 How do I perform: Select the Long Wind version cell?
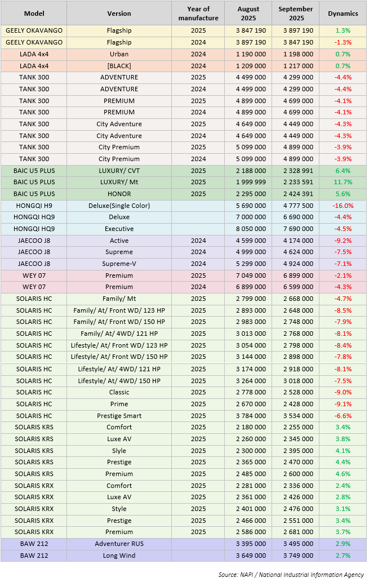point(119,556)
